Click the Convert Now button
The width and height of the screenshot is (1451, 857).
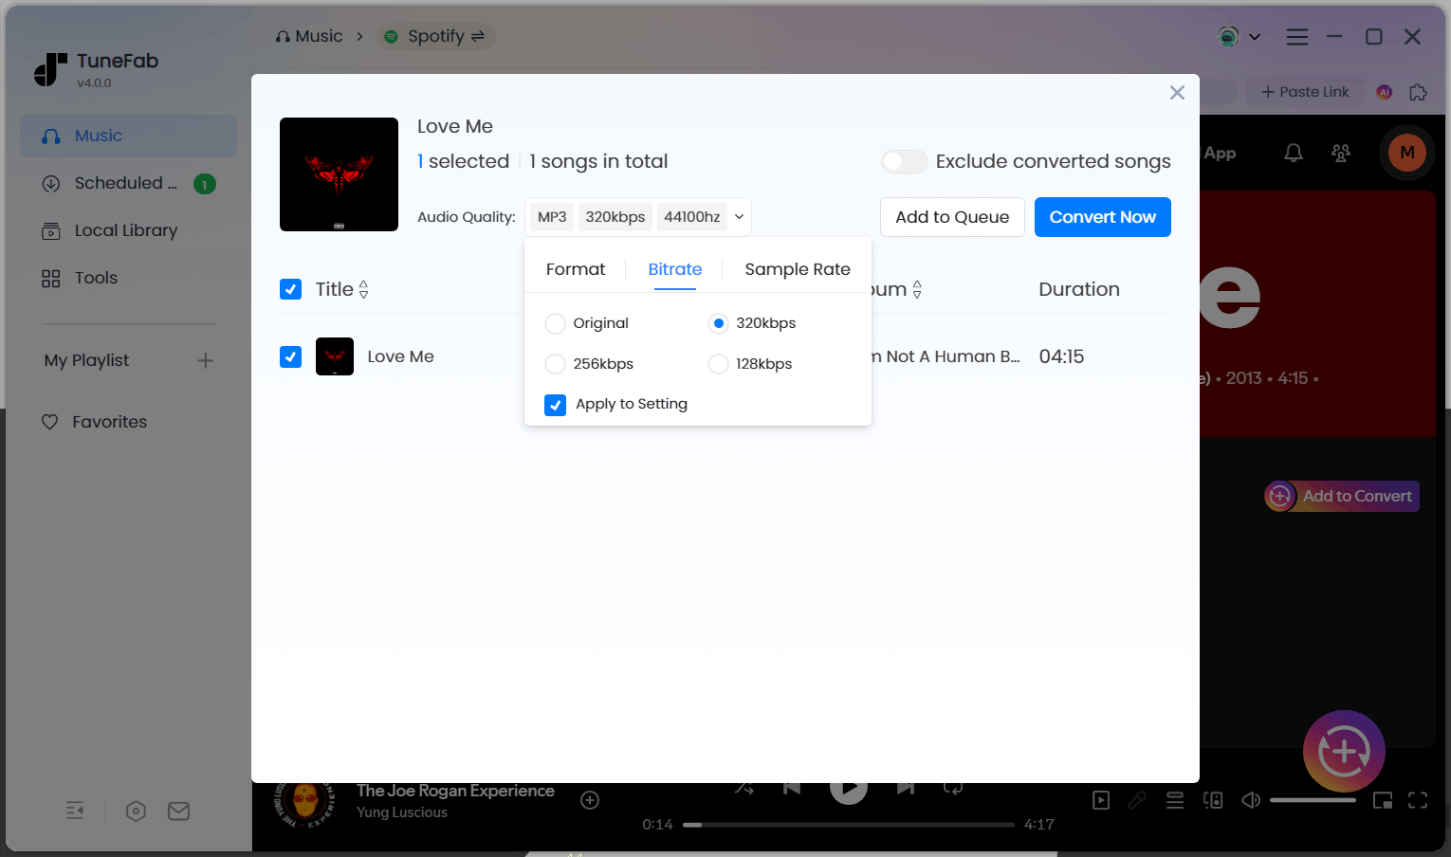[x=1102, y=217]
